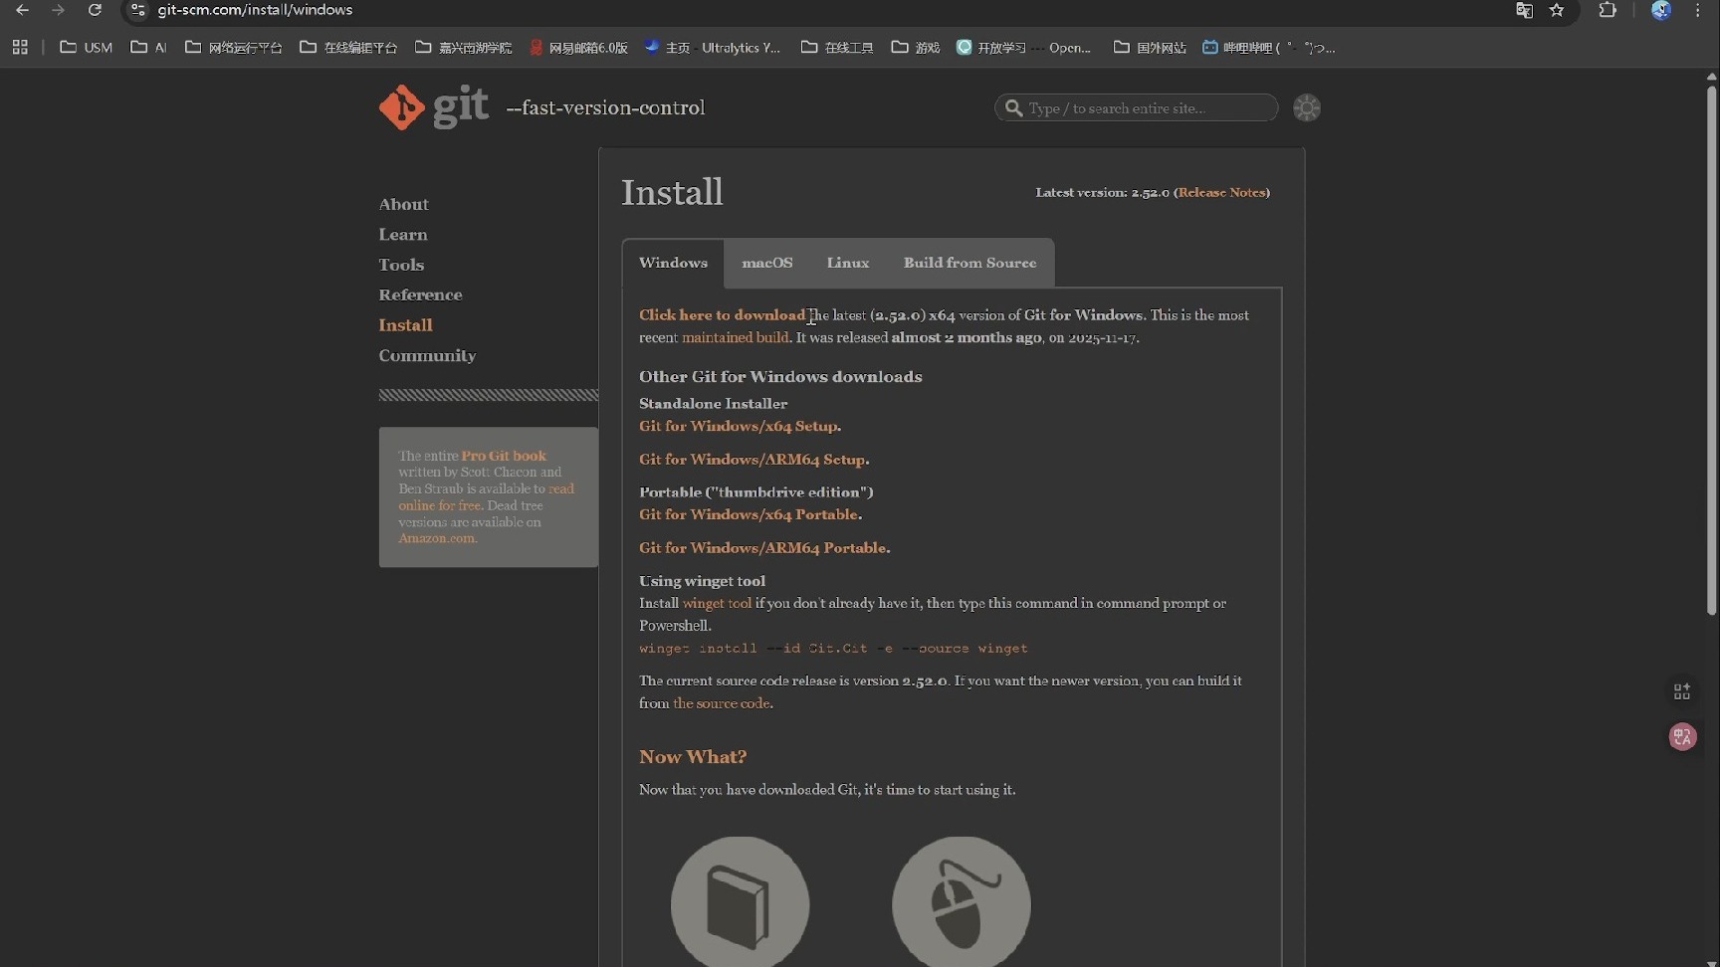This screenshot has height=967, width=1720.
Task: Focus the site search input field
Action: point(1136,107)
